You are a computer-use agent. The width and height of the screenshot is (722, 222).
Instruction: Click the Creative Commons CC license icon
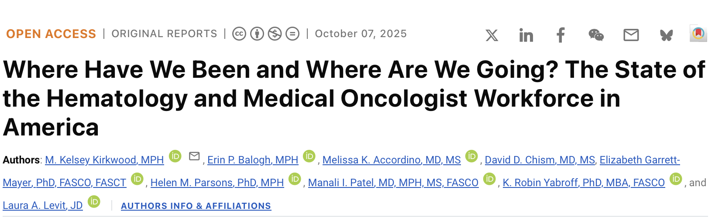tap(239, 34)
